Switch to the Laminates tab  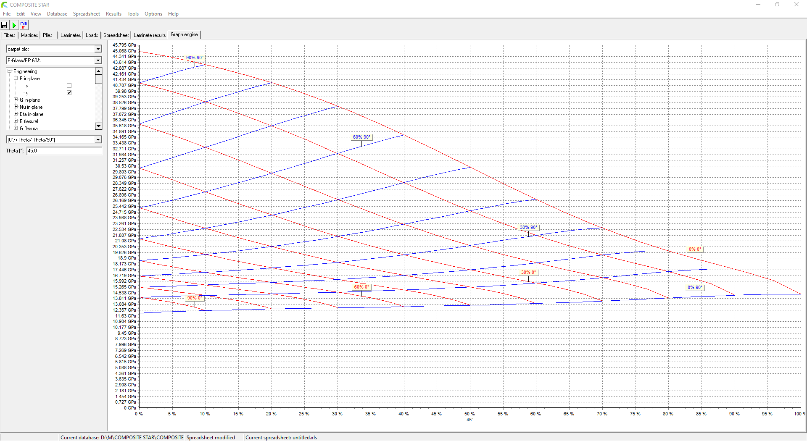point(70,35)
